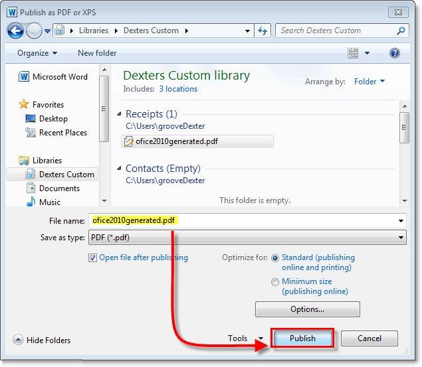
Task: Click the search magnifier icon
Action: pyautogui.click(x=401, y=31)
